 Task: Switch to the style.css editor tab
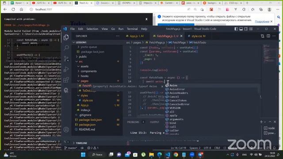(x=198, y=36)
